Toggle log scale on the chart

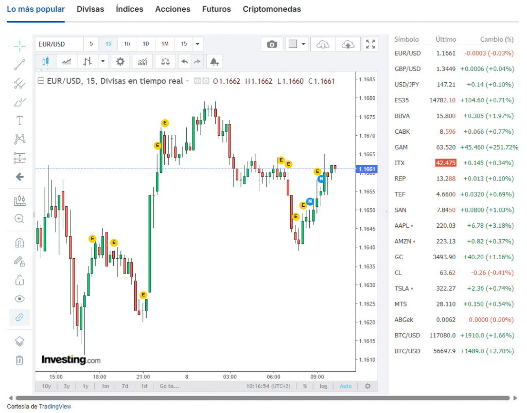coord(323,386)
